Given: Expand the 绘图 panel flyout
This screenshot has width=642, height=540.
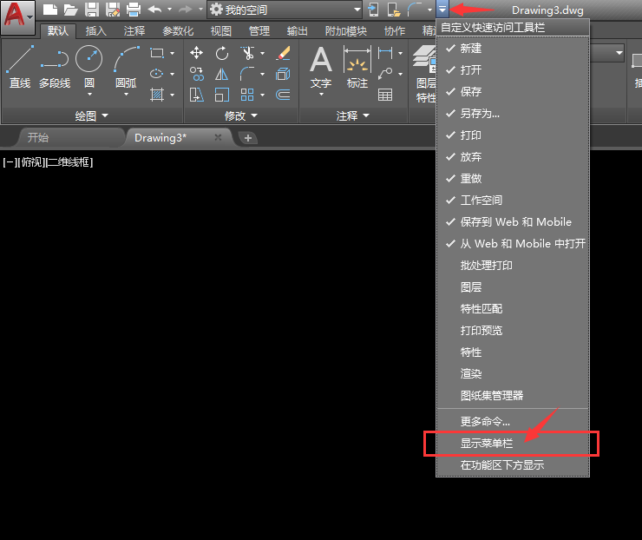Looking at the screenshot, I should 92,116.
